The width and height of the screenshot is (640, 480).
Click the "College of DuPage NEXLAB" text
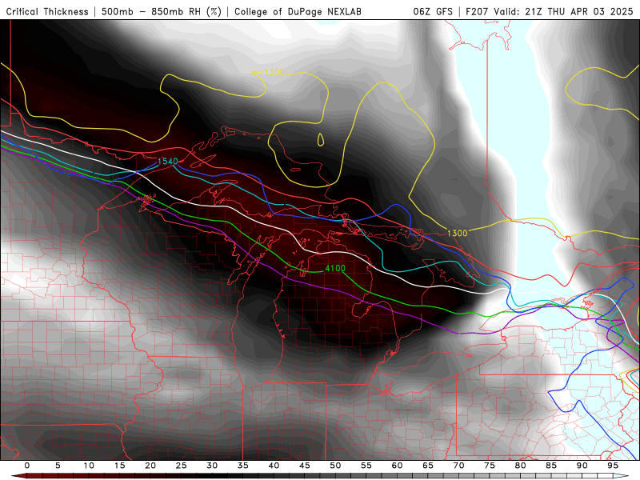click(298, 11)
